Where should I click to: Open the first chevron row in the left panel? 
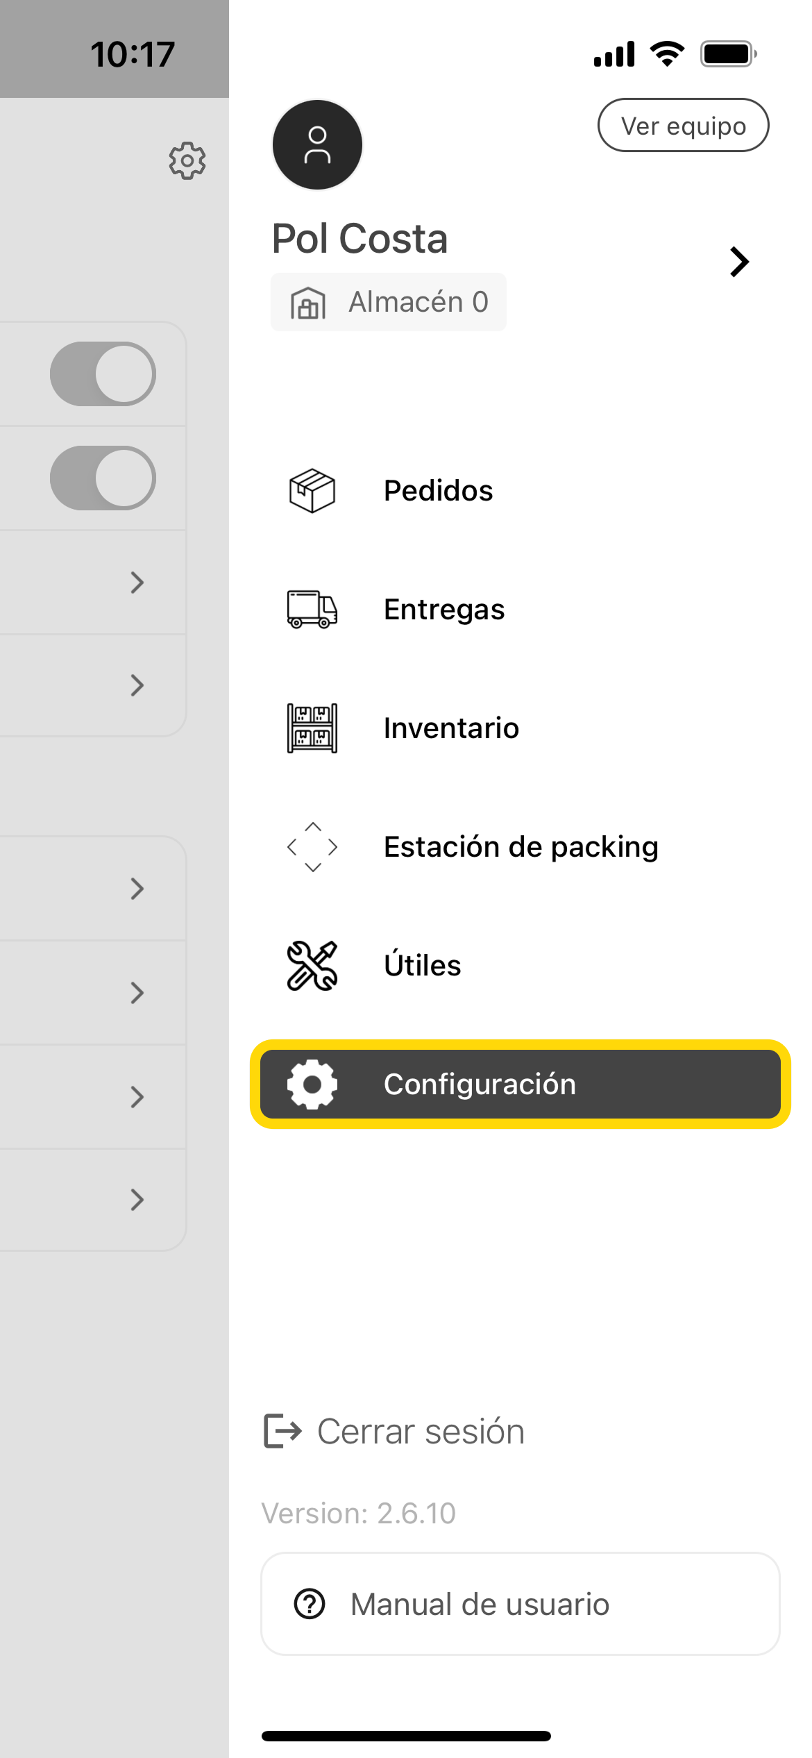137,583
